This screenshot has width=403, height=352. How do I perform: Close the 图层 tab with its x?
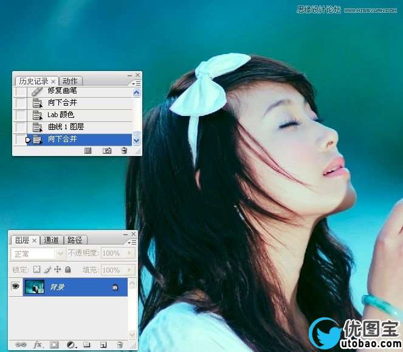pos(34,241)
